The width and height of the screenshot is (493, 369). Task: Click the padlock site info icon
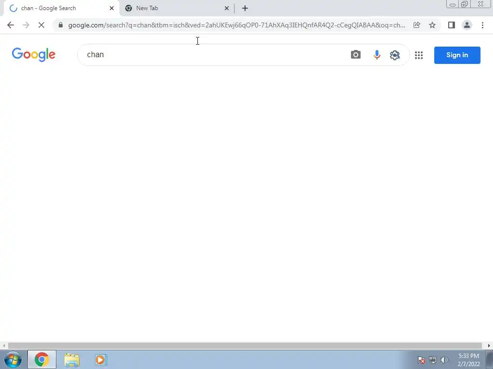click(61, 25)
